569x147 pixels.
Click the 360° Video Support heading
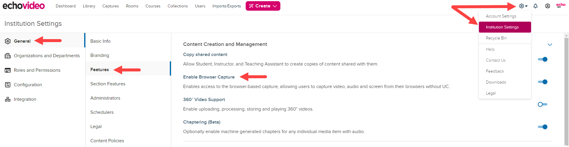[204, 100]
